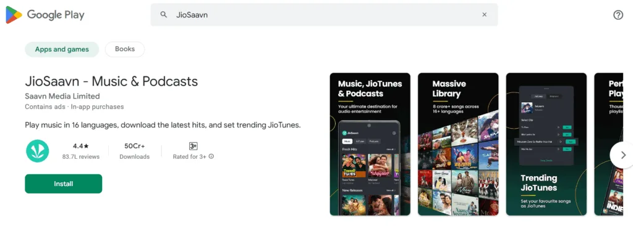Viewport: 633px width, 226px height.
Task: Click the 83.7L reviews text
Action: point(81,157)
